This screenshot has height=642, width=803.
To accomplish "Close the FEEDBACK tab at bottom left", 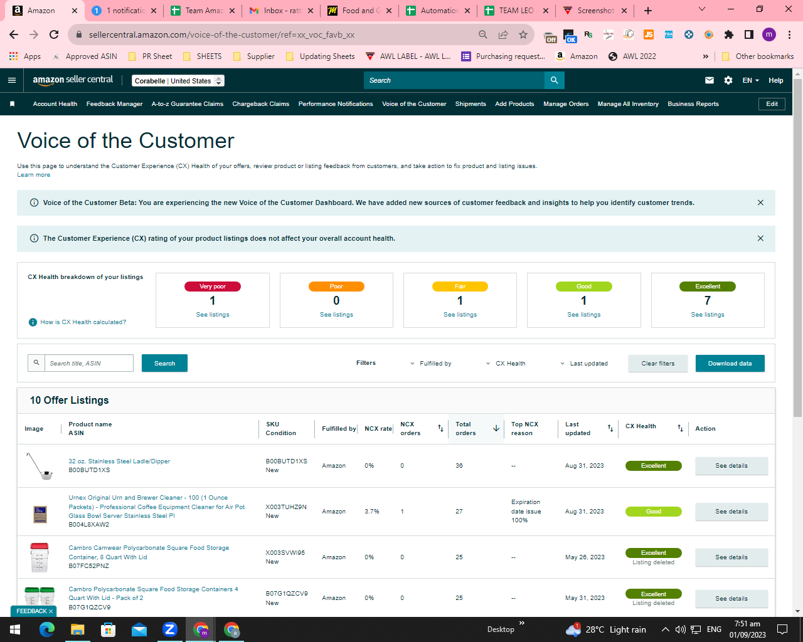I will pyautogui.click(x=51, y=611).
